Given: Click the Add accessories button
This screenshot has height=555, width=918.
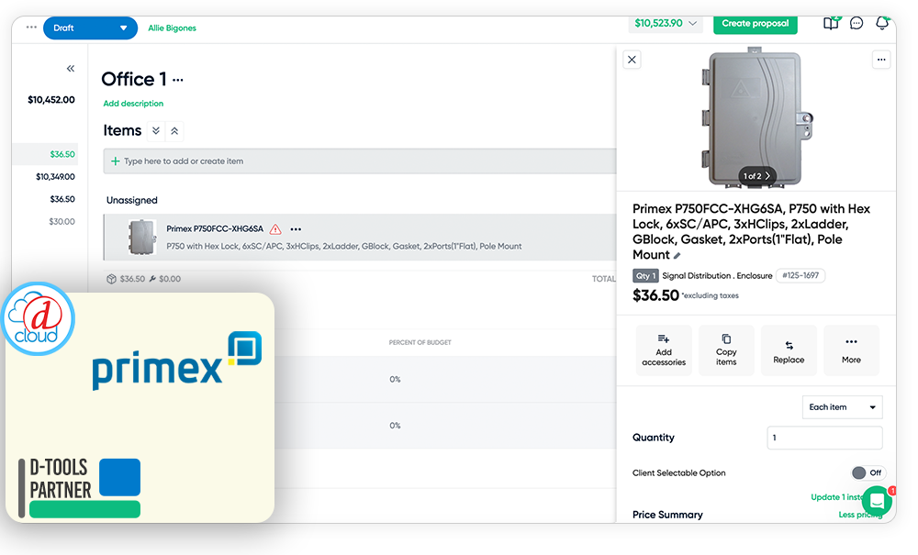Looking at the screenshot, I should pos(664,350).
